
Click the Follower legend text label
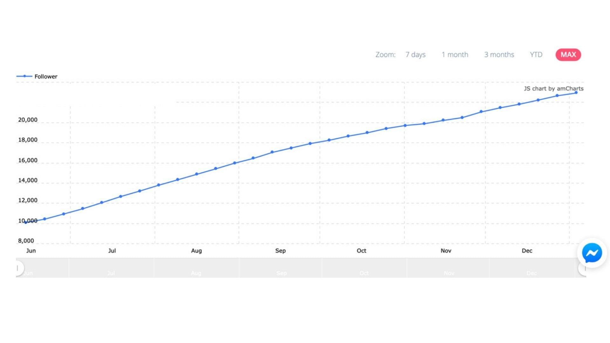coord(46,77)
